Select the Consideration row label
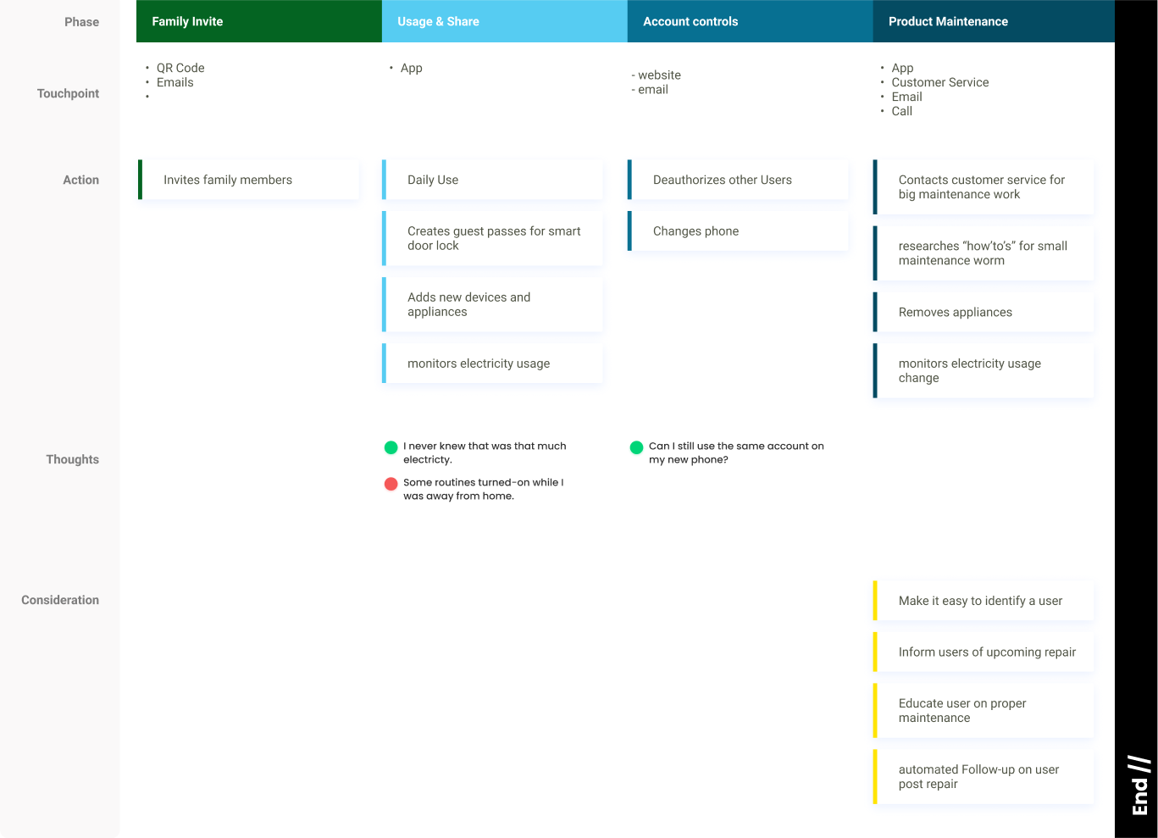This screenshot has width=1158, height=838. pyautogui.click(x=60, y=600)
